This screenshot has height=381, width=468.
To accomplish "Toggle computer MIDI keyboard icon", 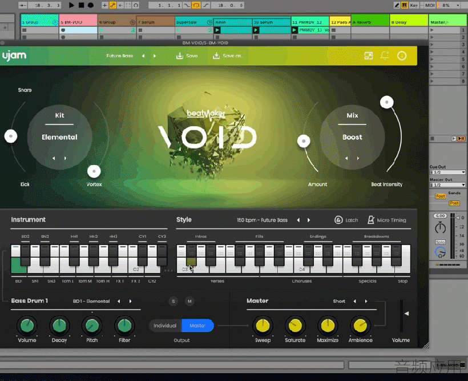I will click(405, 5).
